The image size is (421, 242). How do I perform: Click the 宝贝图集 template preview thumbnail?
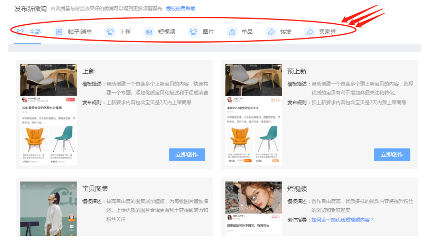tap(48, 209)
